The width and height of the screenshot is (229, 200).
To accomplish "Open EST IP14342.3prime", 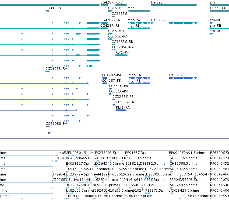I will coord(81,196).
